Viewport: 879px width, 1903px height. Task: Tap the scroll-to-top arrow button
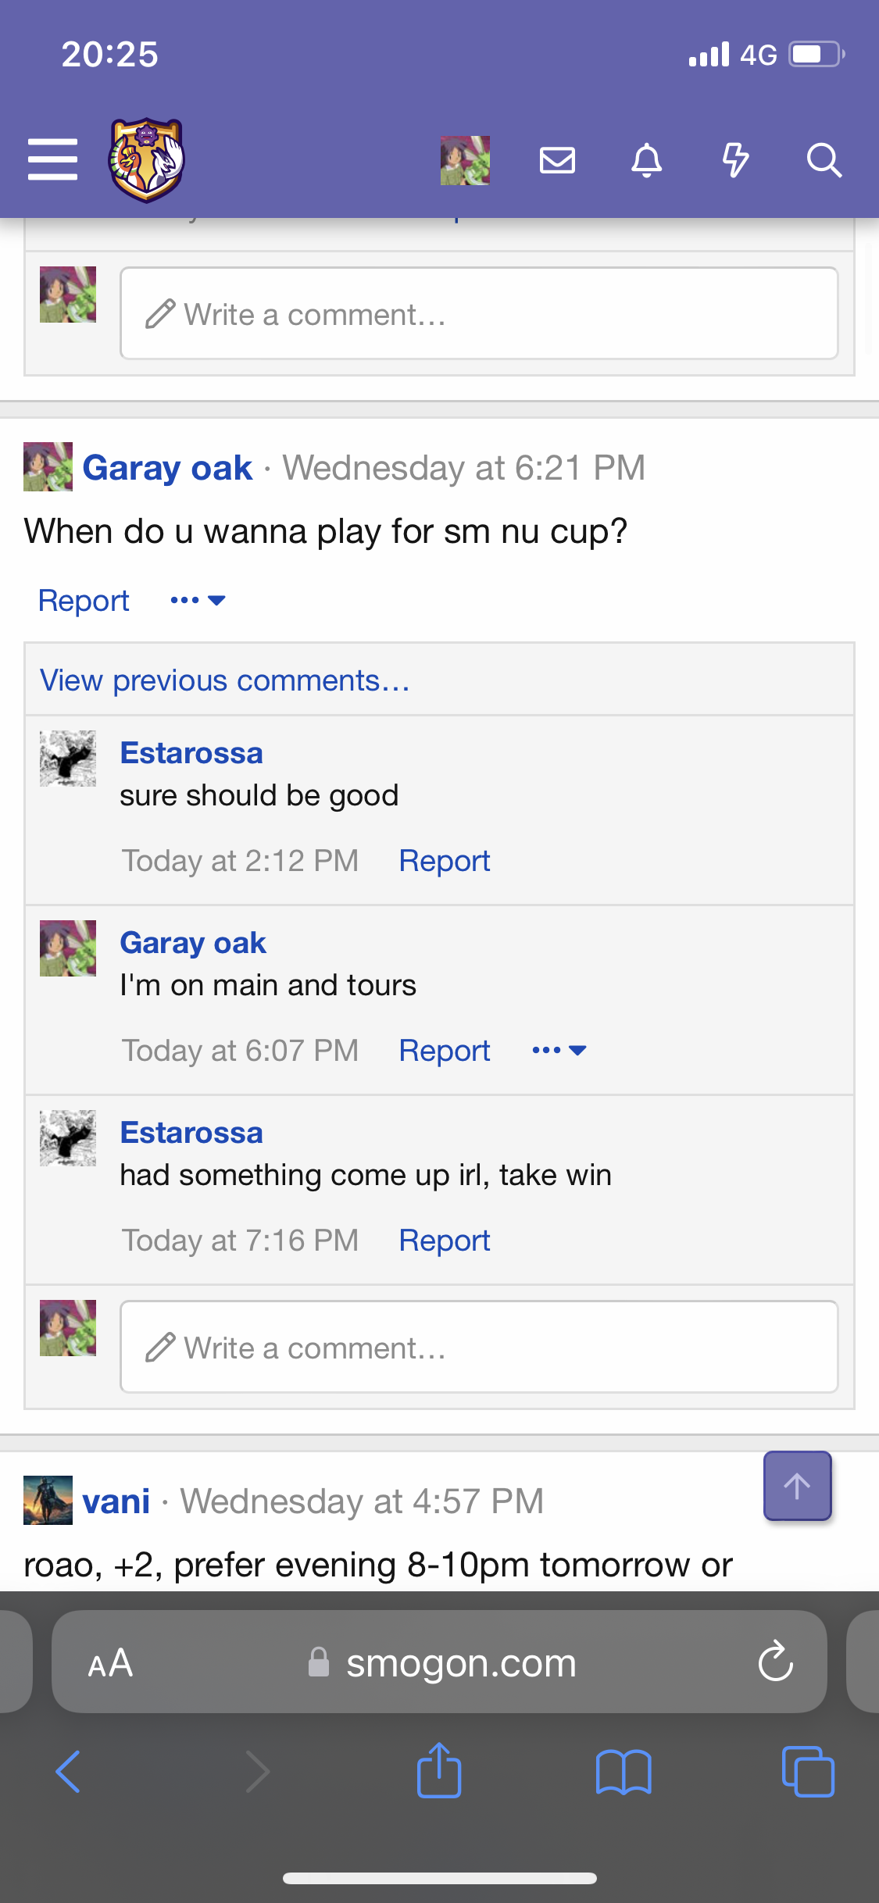[798, 1485]
